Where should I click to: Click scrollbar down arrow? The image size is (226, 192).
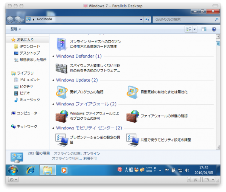218,147
